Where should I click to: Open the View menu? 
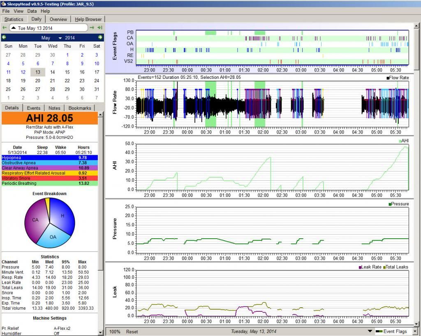(19, 11)
